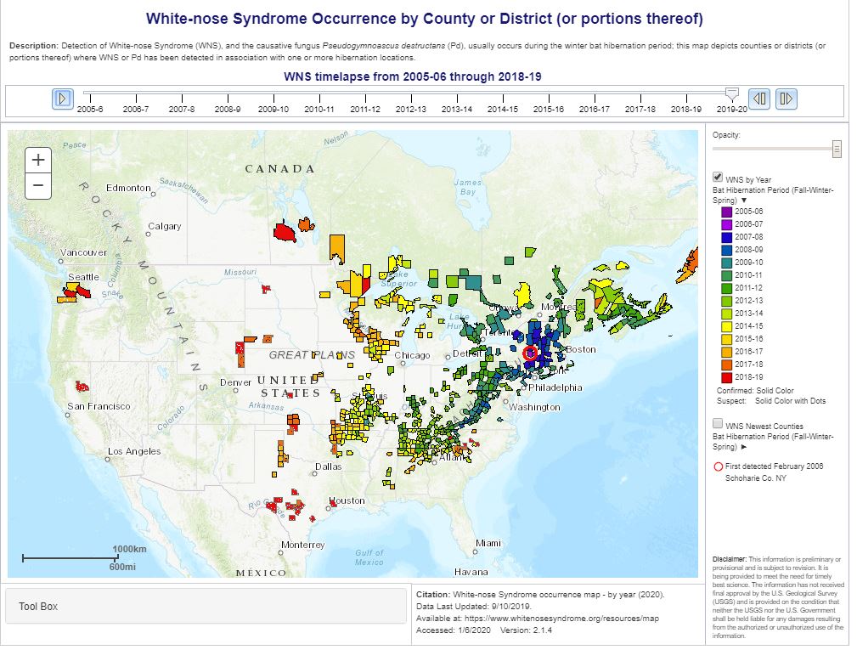Uncheck the WNS by Year layer
857x650 pixels.
coord(718,178)
